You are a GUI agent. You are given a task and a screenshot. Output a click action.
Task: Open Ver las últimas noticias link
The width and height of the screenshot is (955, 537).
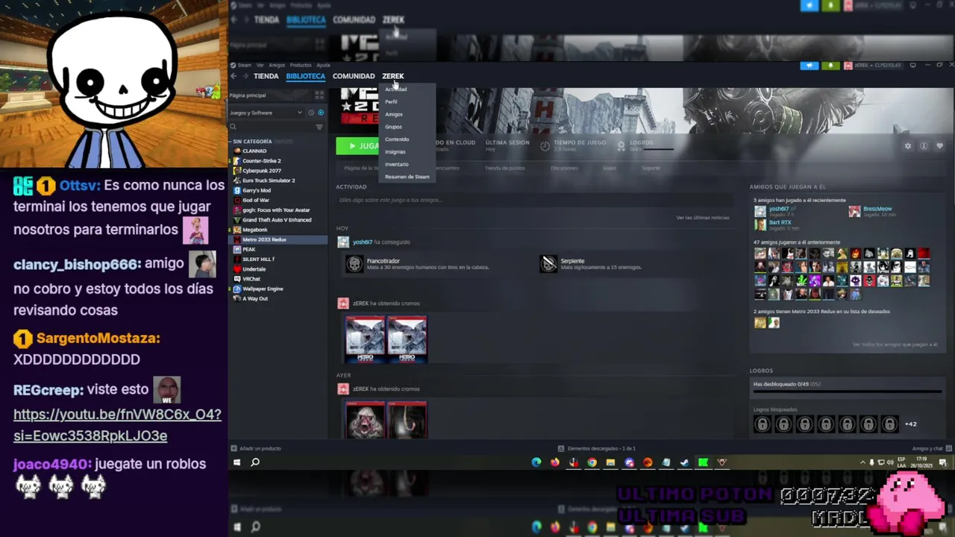tap(703, 218)
